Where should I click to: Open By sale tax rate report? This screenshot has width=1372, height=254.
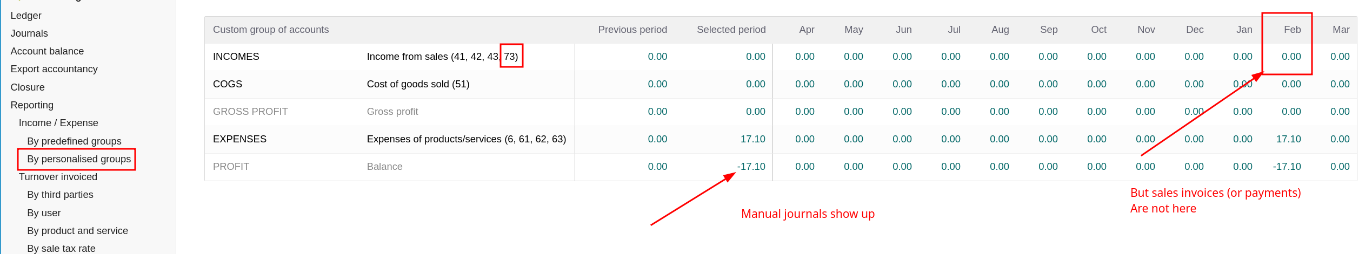click(61, 248)
